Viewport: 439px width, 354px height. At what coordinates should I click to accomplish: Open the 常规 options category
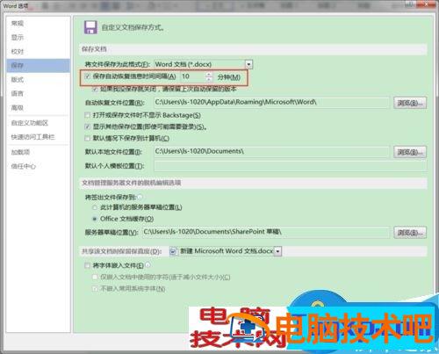(18, 24)
